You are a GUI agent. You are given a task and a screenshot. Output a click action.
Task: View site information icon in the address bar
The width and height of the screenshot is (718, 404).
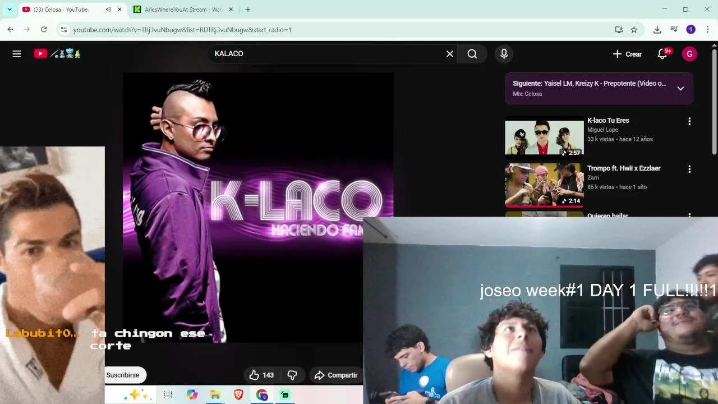tap(63, 30)
